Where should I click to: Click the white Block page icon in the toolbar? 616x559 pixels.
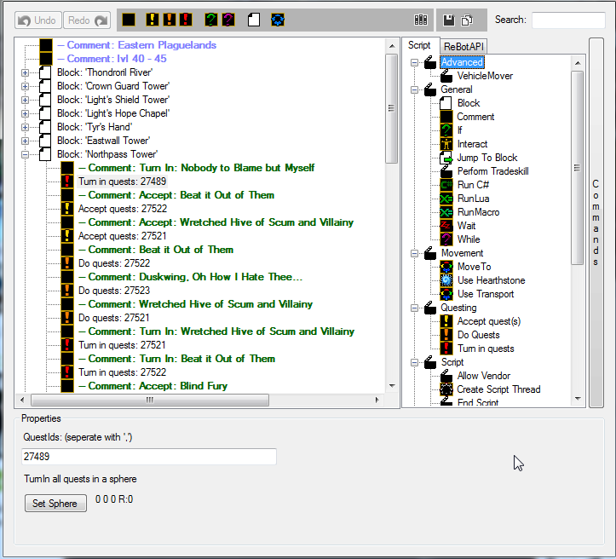point(254,20)
